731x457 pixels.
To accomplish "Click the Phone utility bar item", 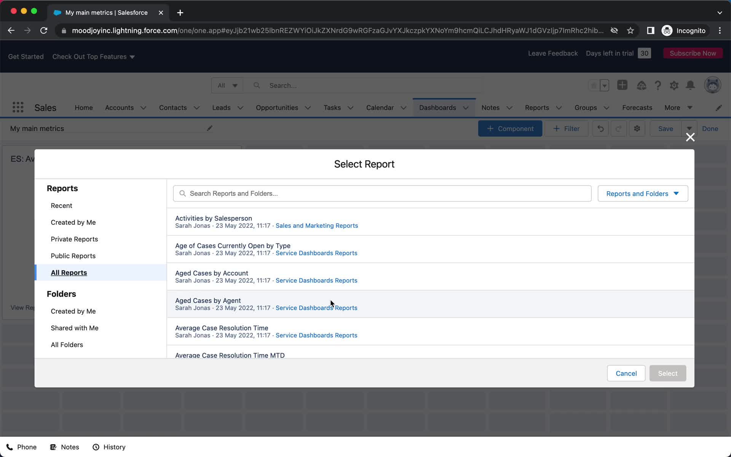I will click(x=22, y=447).
